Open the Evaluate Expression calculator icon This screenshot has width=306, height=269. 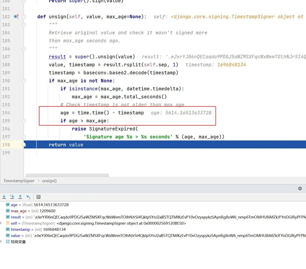point(38,197)
